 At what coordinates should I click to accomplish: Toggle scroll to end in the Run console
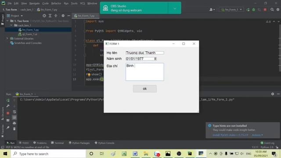(x=14, y=118)
